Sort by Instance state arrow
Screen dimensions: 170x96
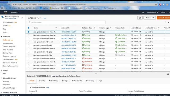pyautogui.click(x=95, y=28)
